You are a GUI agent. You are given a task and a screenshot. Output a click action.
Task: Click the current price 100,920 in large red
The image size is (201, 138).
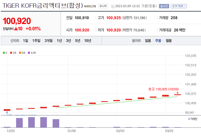pos(17,21)
